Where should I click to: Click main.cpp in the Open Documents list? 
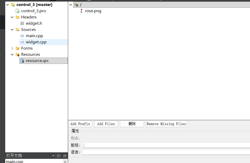pos(15,161)
